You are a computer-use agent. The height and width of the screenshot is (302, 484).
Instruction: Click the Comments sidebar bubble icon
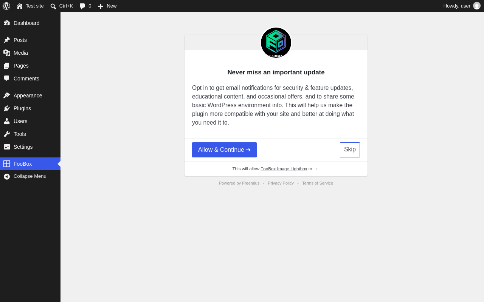click(x=7, y=79)
